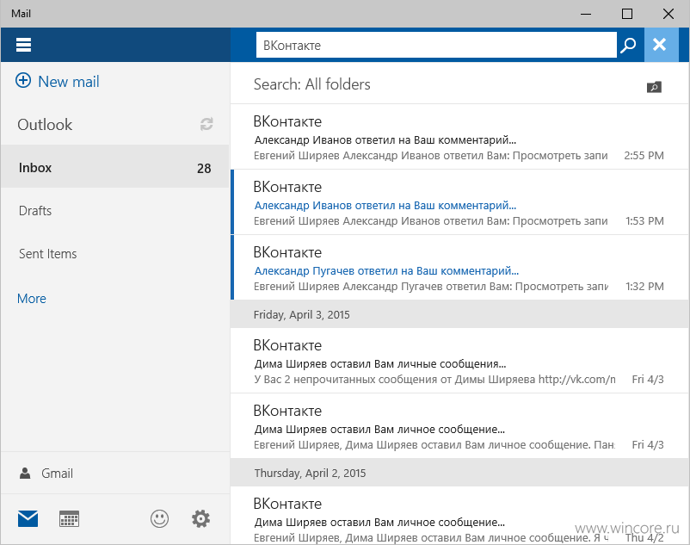Select the Mail envelope icon
The image size is (690, 545).
[x=28, y=519]
